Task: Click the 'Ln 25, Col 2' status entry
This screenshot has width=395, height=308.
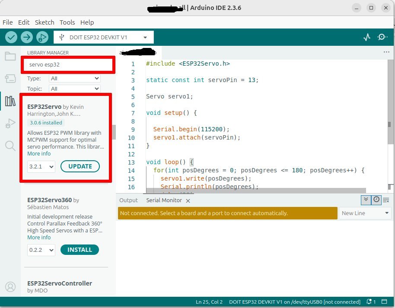Action: (209, 302)
